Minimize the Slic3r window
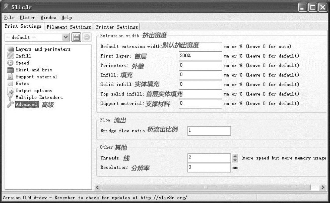The width and height of the screenshot is (330, 203). pos(303,7)
